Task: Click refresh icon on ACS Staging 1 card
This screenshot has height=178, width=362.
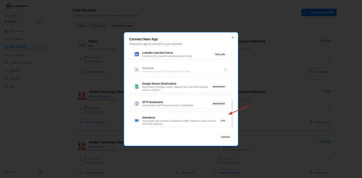Action: (x=195, y=160)
